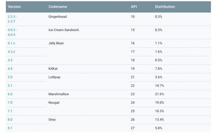Select the Gingerbread codename cell
212x135 pixels.
(57, 17)
